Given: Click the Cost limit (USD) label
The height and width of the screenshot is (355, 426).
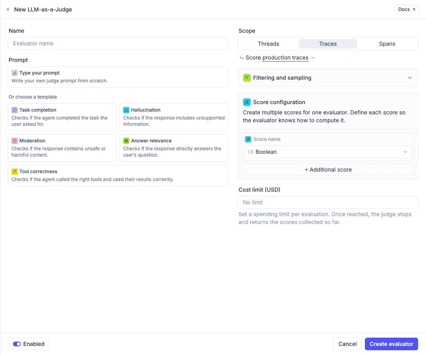Looking at the screenshot, I should point(259,190).
